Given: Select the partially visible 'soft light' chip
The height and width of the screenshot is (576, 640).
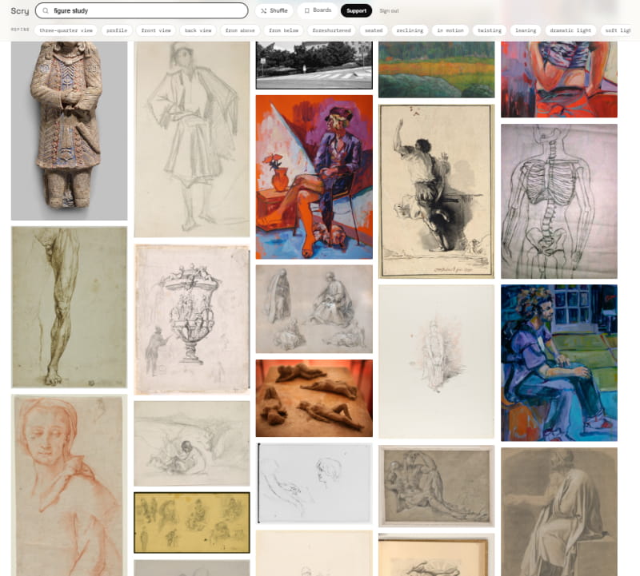Looking at the screenshot, I should [x=618, y=30].
